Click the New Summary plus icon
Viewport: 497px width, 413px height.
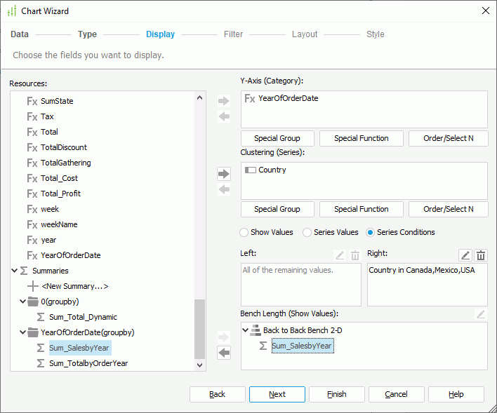pos(32,286)
